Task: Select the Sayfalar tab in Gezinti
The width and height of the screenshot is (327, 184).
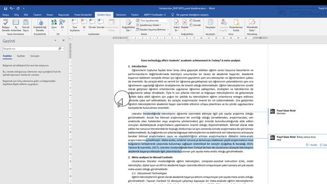Action: pos(21,56)
